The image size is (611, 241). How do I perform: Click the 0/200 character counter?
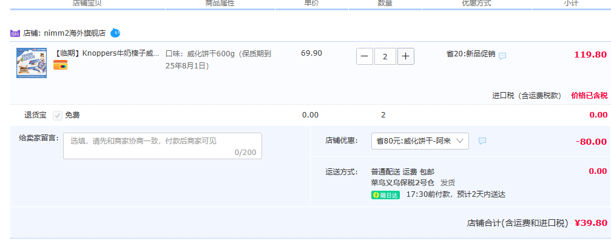[x=246, y=153]
